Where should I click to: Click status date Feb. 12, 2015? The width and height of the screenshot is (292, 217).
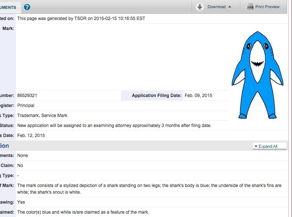[x=31, y=136]
